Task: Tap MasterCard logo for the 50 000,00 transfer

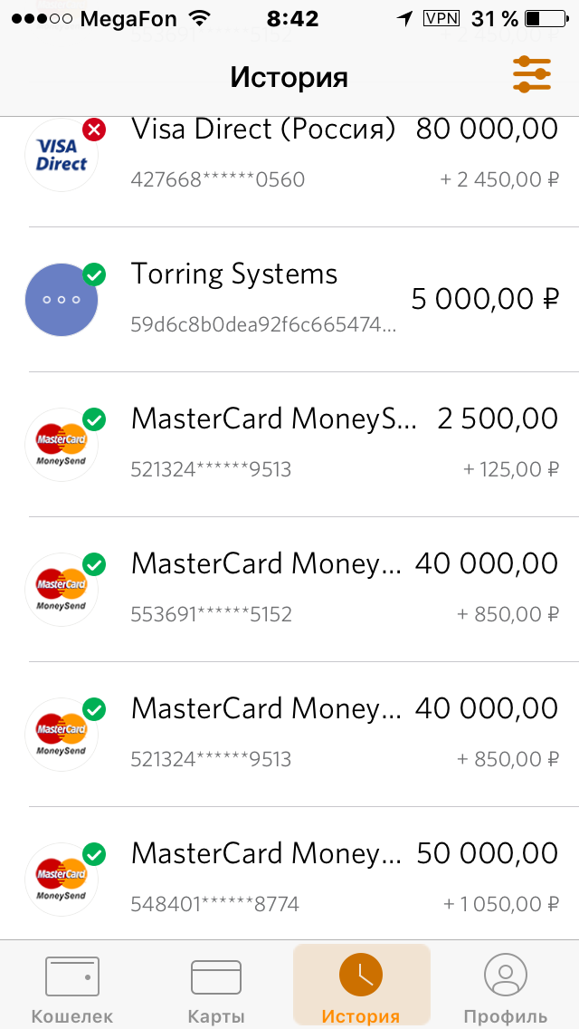Action: [62, 880]
